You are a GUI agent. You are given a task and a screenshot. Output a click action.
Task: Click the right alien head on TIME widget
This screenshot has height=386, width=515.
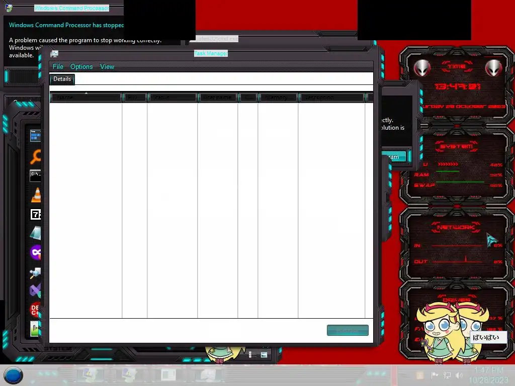pyautogui.click(x=494, y=68)
